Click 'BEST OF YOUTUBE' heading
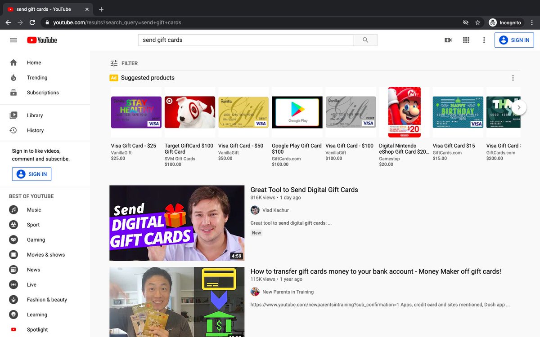 (x=31, y=196)
